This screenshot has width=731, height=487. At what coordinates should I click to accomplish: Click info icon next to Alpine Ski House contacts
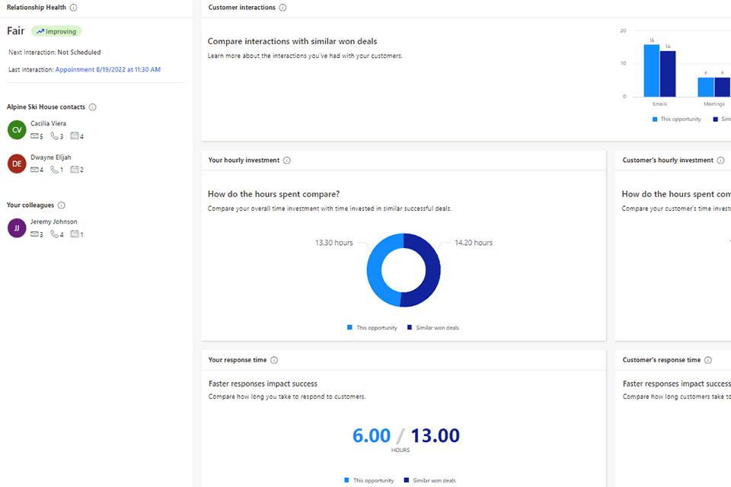tap(92, 107)
